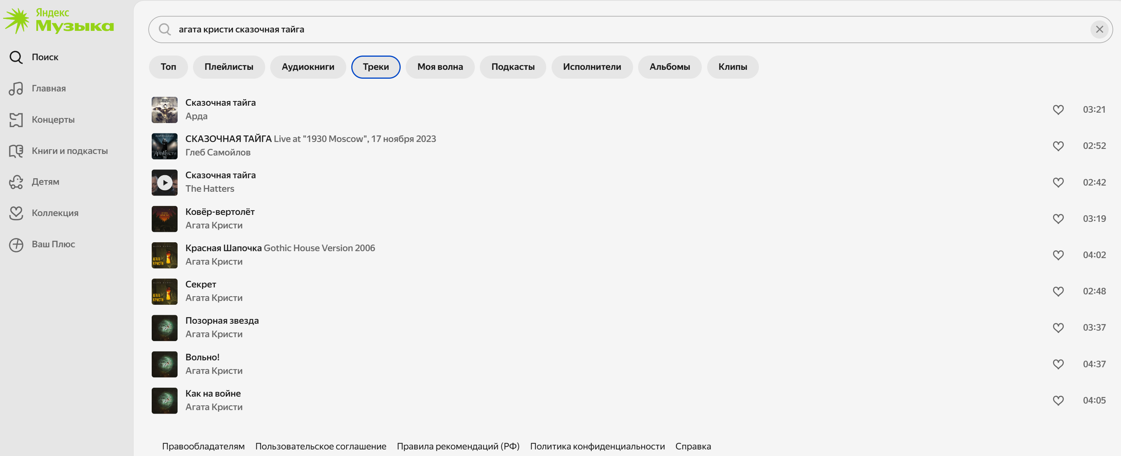Open the Арда album cover thumbnail
The image size is (1121, 456).
164,110
